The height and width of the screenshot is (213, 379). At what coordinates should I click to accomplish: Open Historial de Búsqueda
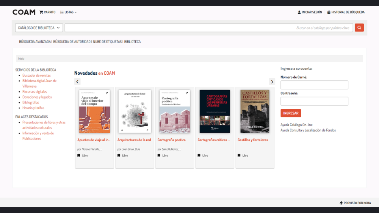(346, 12)
